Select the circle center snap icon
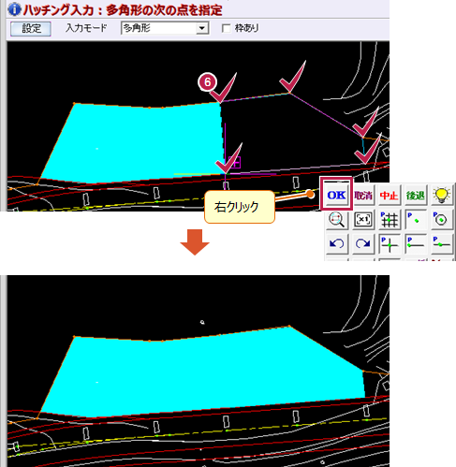 [441, 220]
